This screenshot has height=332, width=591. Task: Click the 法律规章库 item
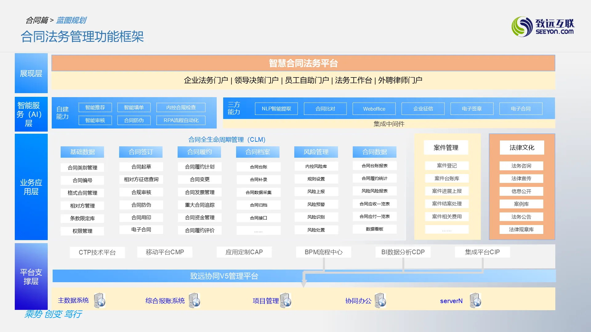(521, 229)
